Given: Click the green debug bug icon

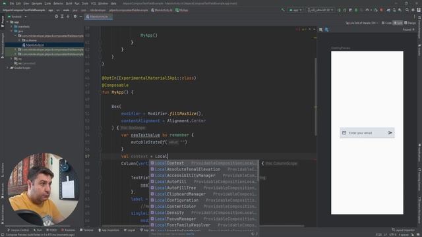Looking at the screenshot, I should 356,10.
